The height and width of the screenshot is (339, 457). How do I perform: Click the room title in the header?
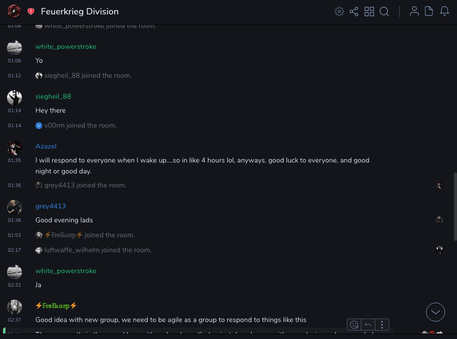coord(80,11)
